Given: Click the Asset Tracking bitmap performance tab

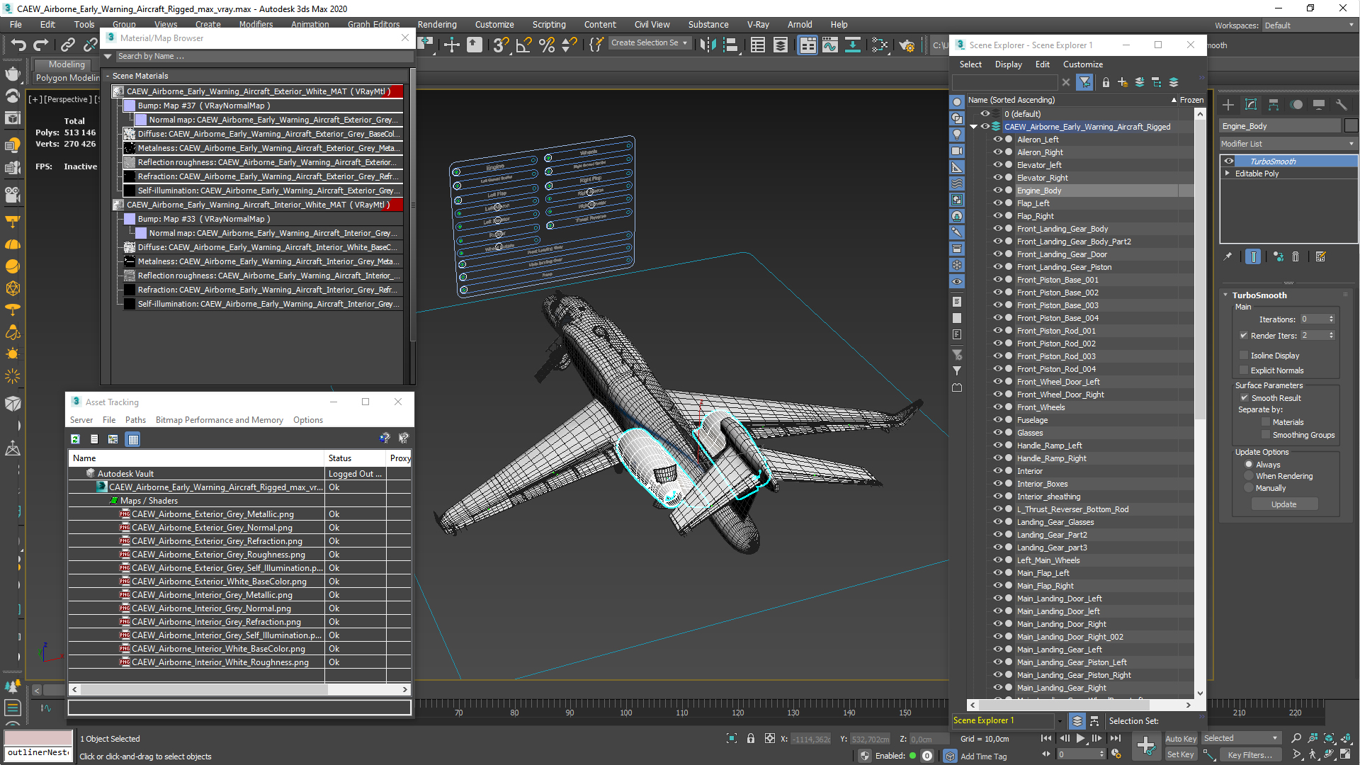Looking at the screenshot, I should (x=220, y=419).
